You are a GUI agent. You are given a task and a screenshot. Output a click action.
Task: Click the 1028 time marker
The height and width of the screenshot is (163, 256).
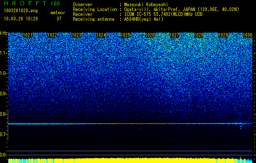[x=199, y=35]
